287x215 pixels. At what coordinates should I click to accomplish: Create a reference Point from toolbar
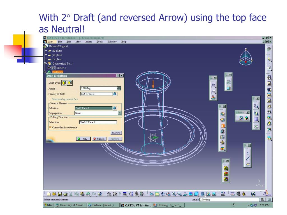pos(248,153)
